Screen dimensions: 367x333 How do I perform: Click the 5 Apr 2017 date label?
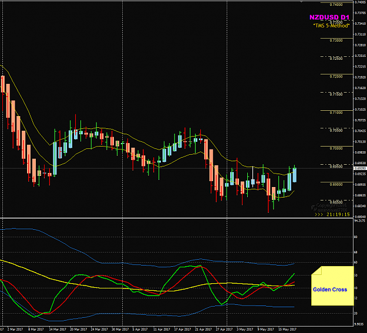(x=140, y=329)
